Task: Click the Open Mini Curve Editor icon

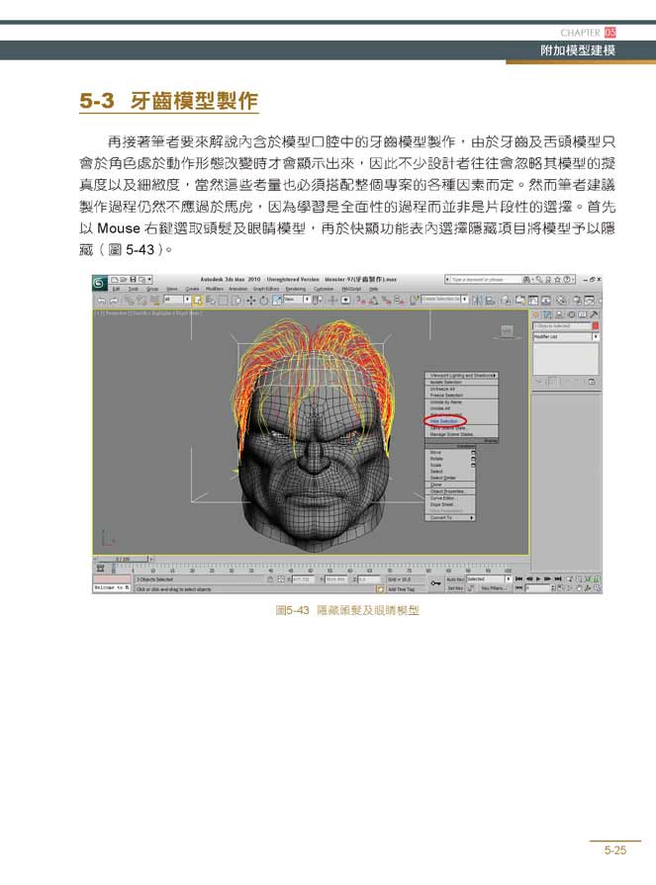Action: point(101,568)
